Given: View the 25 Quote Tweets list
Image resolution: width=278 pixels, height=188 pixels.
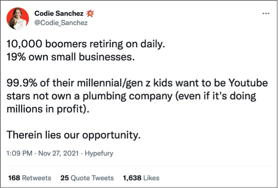Looking at the screenshot, I should [87, 178].
